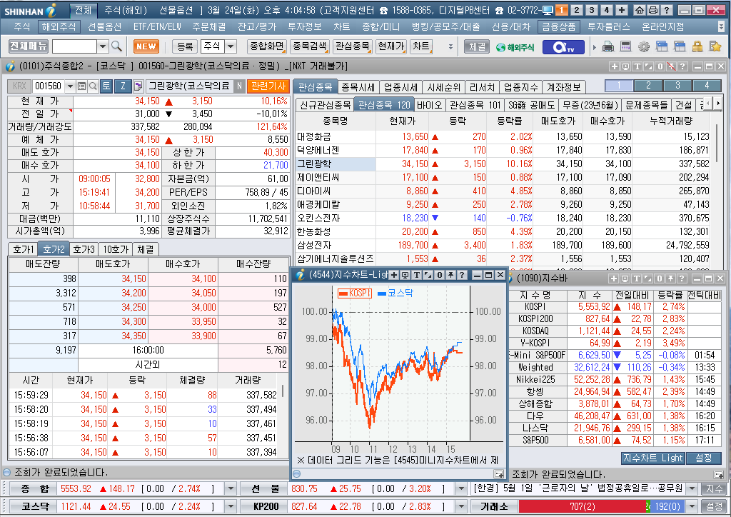Image resolution: width=731 pixels, height=517 pixels.
Task: Click the T font icon in 주식종합2 title bar
Action: pyautogui.click(x=637, y=66)
